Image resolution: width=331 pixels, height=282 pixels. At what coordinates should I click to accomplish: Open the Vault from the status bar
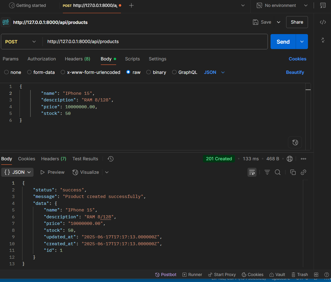pyautogui.click(x=277, y=275)
